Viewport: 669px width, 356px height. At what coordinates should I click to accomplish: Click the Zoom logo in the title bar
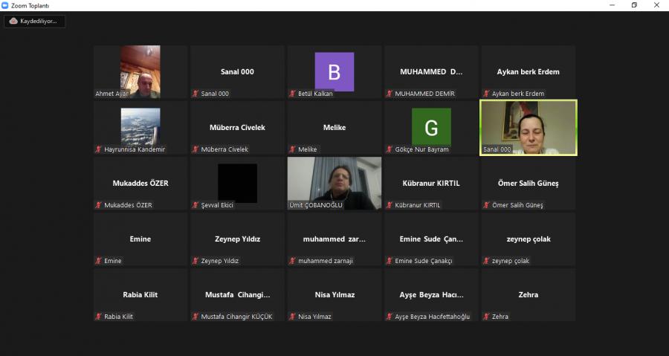(5, 5)
